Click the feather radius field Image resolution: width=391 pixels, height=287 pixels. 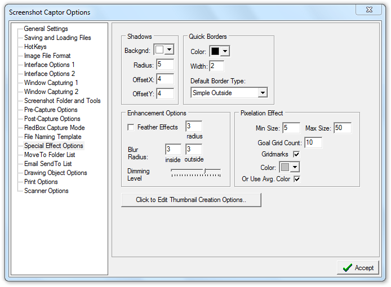point(194,126)
